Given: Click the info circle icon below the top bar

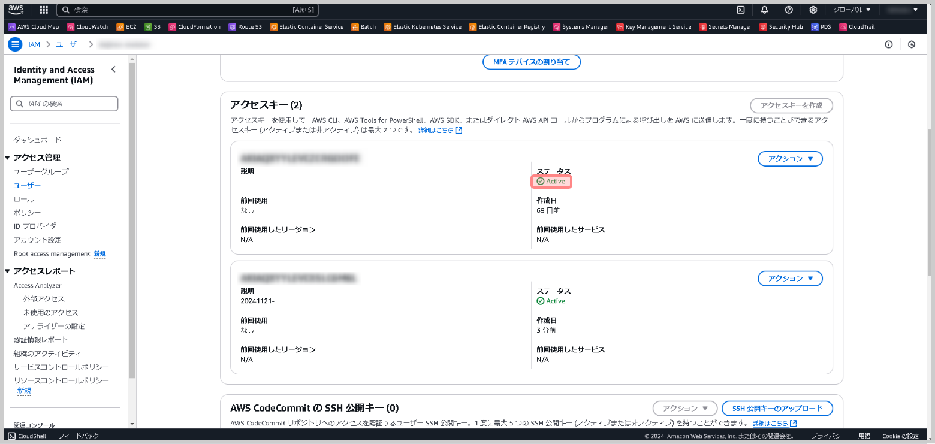Looking at the screenshot, I should pyautogui.click(x=889, y=44).
